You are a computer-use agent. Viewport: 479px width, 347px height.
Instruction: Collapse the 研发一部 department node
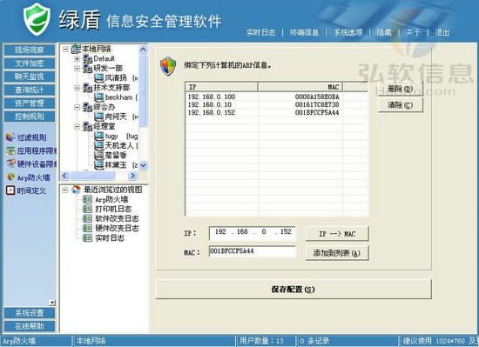point(77,69)
